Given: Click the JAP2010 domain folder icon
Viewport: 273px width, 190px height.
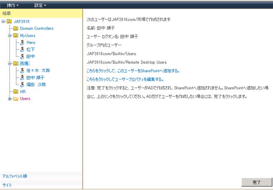Looking at the screenshot, I should pyautogui.click(x=9, y=21).
